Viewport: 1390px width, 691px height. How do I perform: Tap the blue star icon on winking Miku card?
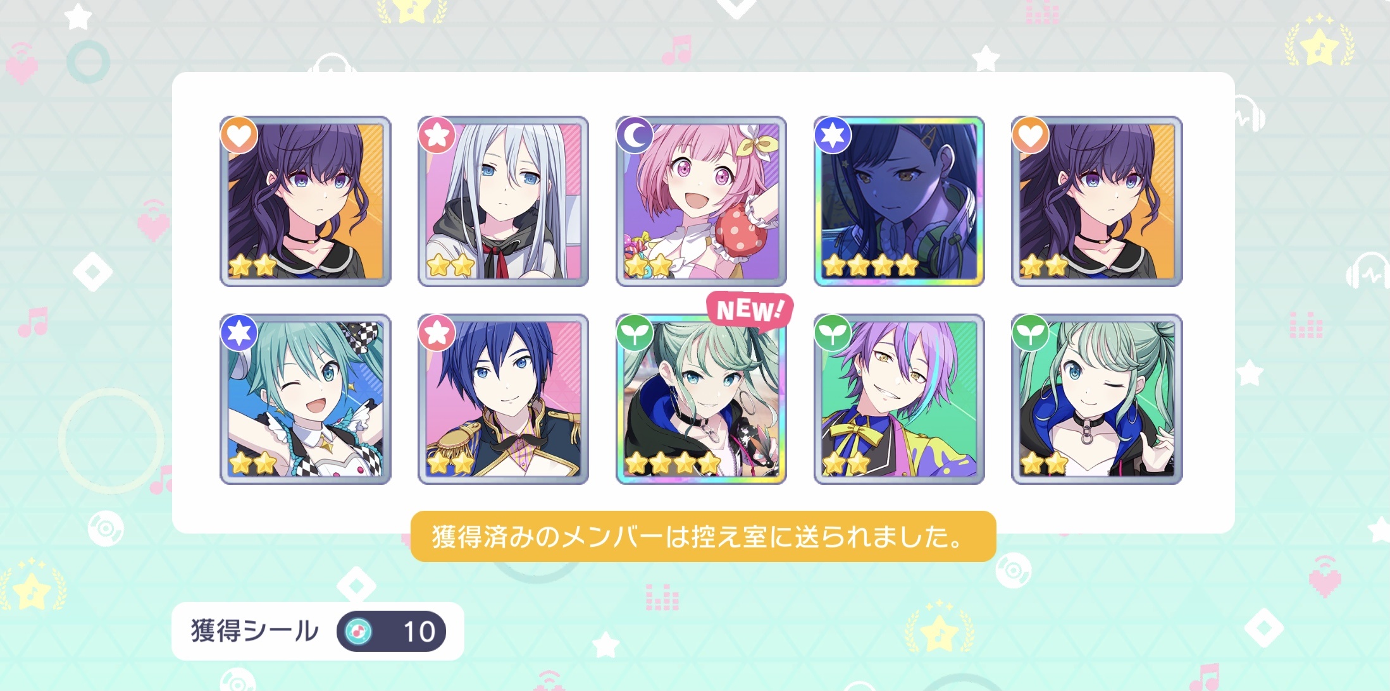239,333
